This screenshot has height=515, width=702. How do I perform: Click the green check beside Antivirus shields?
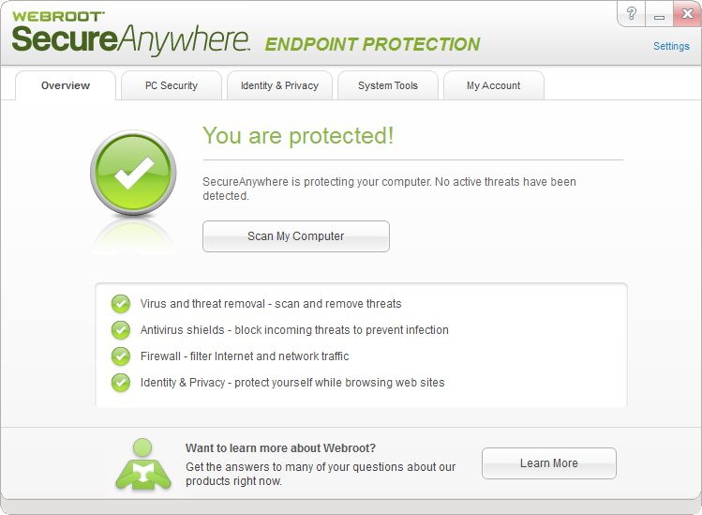121,330
